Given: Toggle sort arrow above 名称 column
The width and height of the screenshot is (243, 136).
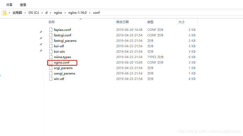Looking at the screenshot, I should tap(81, 19).
